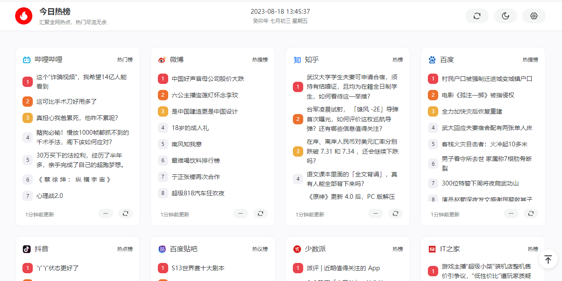Click the red flame 今日热榜 logo
Screen dimensions: 562x281
pyautogui.click(x=24, y=16)
